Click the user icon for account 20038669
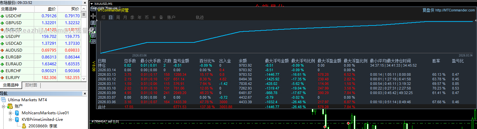 (24, 126)
